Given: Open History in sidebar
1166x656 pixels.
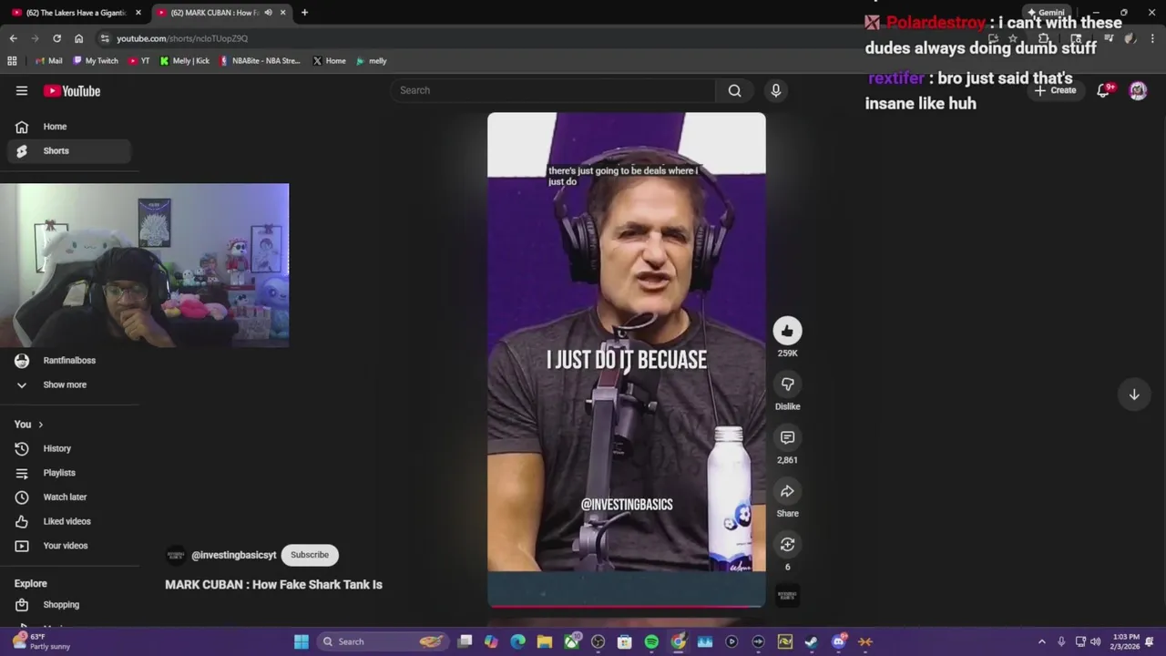Looking at the screenshot, I should coord(68,448).
